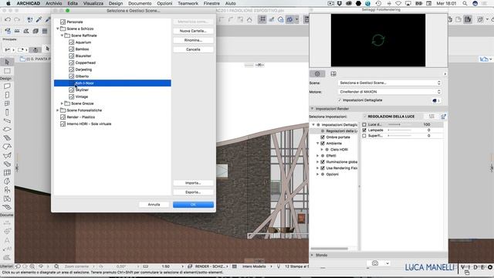Click the camera render button
494x278 pixels.
[x=375, y=263]
